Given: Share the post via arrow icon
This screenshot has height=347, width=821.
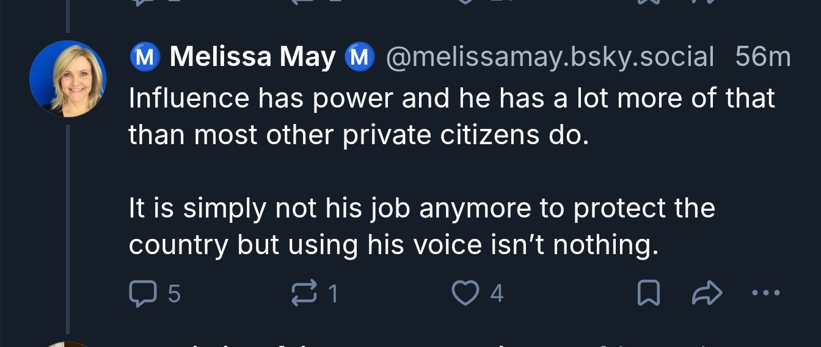Looking at the screenshot, I should 707,294.
